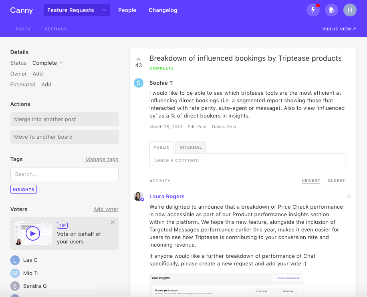367x297 pixels.
Task: Click Edit Post
Action: pos(197,127)
